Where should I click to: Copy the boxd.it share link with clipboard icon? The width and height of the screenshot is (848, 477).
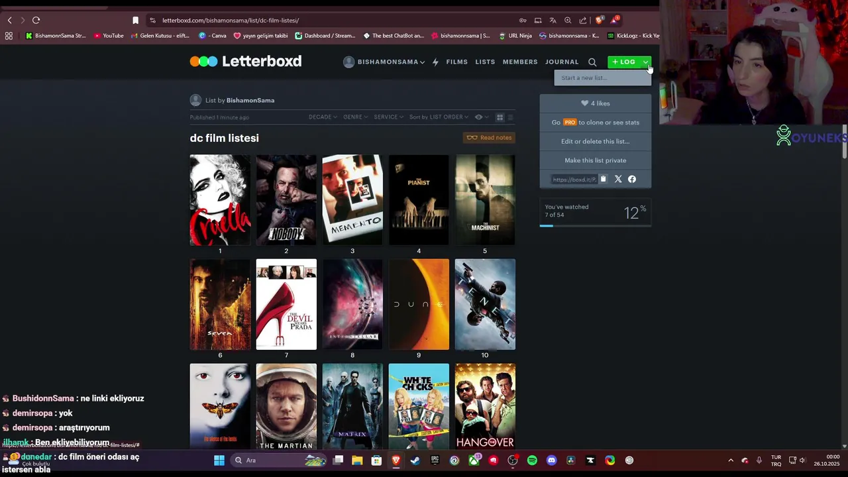coord(603,179)
